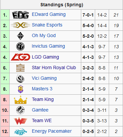Click the Masters 3 badge logo
The width and height of the screenshot is (123, 137).
[x=21, y=89]
